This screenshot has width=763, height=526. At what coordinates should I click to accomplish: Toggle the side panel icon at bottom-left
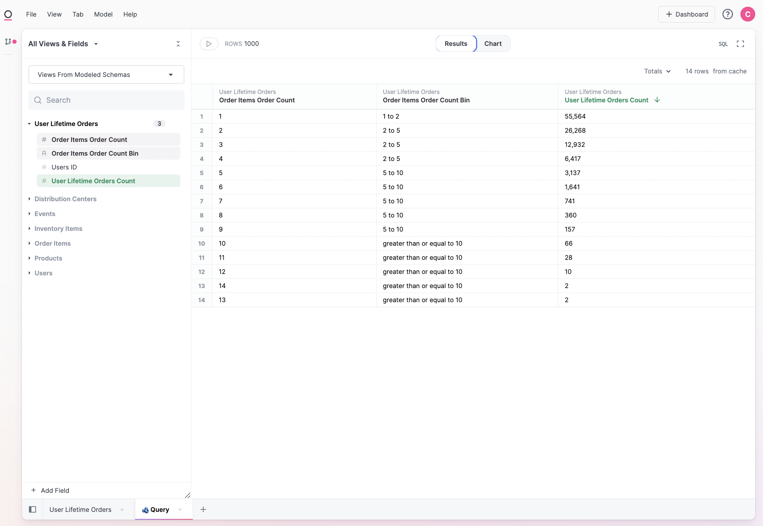(32, 509)
